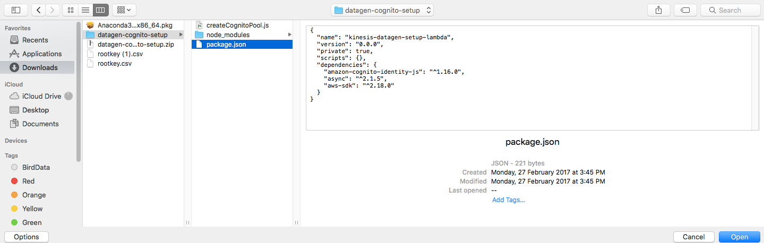Switch to icon view mode
The image size is (764, 243).
[x=70, y=10]
